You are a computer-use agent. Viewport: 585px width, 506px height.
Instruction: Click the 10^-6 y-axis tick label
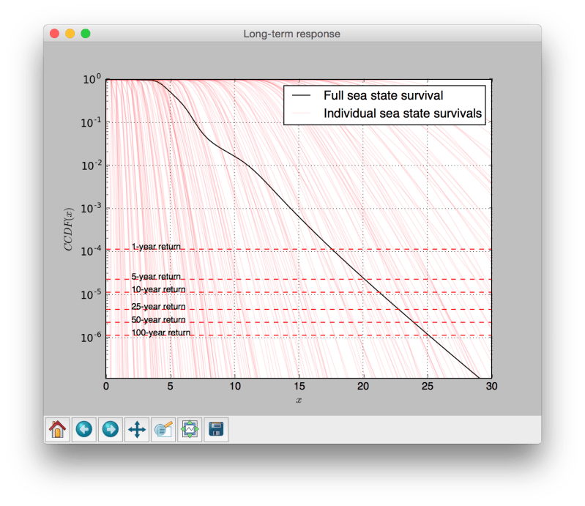(x=92, y=338)
